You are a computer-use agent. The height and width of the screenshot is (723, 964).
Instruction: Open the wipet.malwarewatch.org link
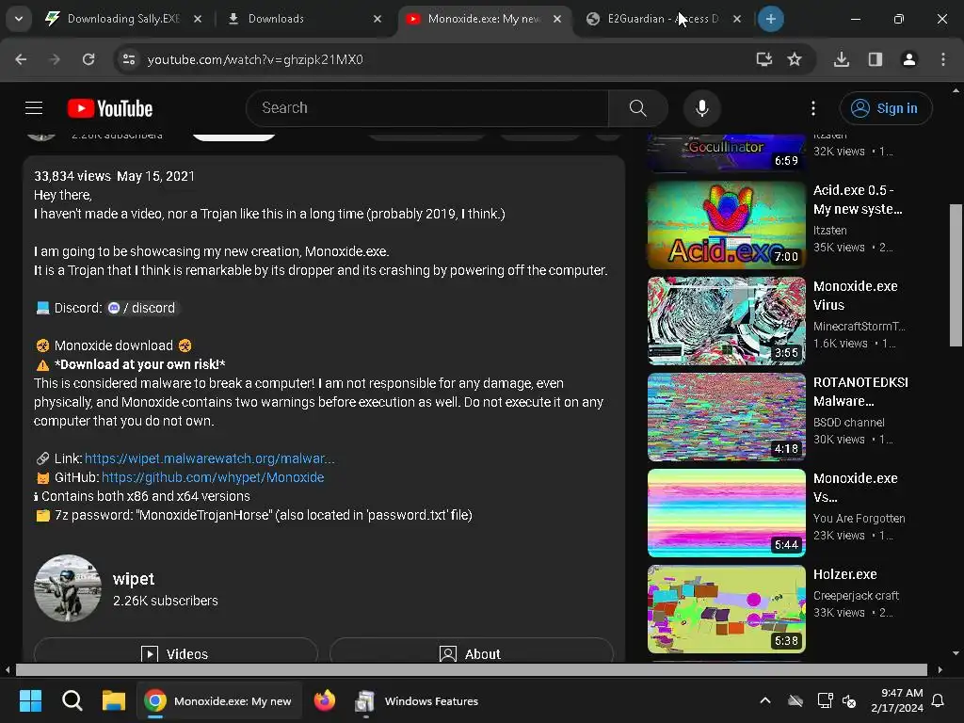210,458
